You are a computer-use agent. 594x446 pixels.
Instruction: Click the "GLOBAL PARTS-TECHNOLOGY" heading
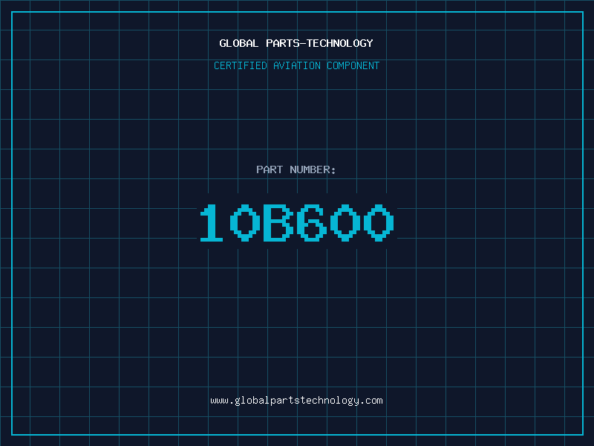coord(296,43)
